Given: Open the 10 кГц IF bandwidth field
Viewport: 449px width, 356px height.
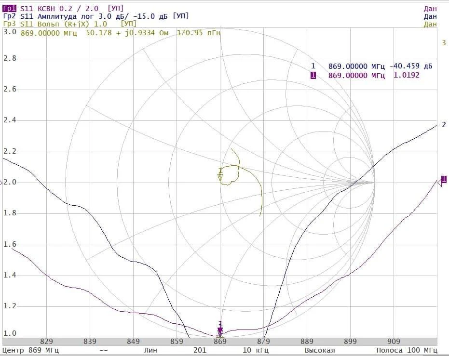Looking at the screenshot, I should pyautogui.click(x=253, y=350).
